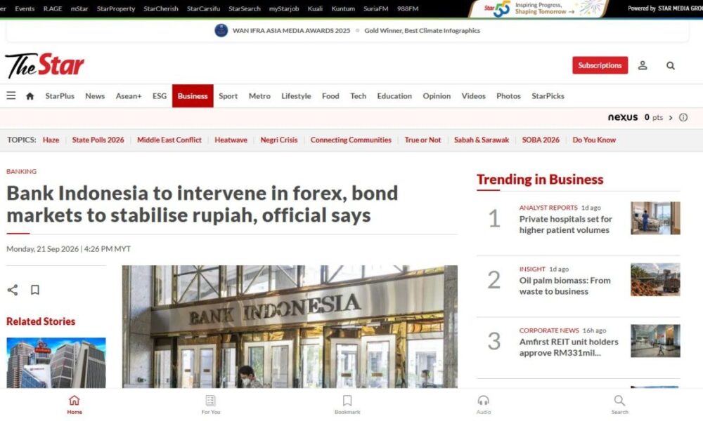The height and width of the screenshot is (421, 703).
Task: Click The Star logo
Action: tap(44, 65)
